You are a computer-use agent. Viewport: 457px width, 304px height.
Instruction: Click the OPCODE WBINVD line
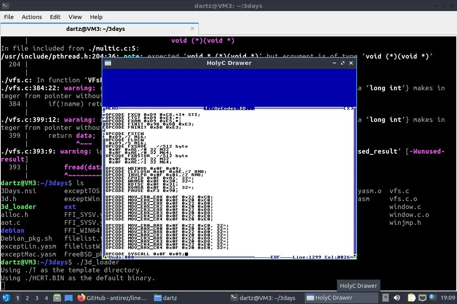143,169
